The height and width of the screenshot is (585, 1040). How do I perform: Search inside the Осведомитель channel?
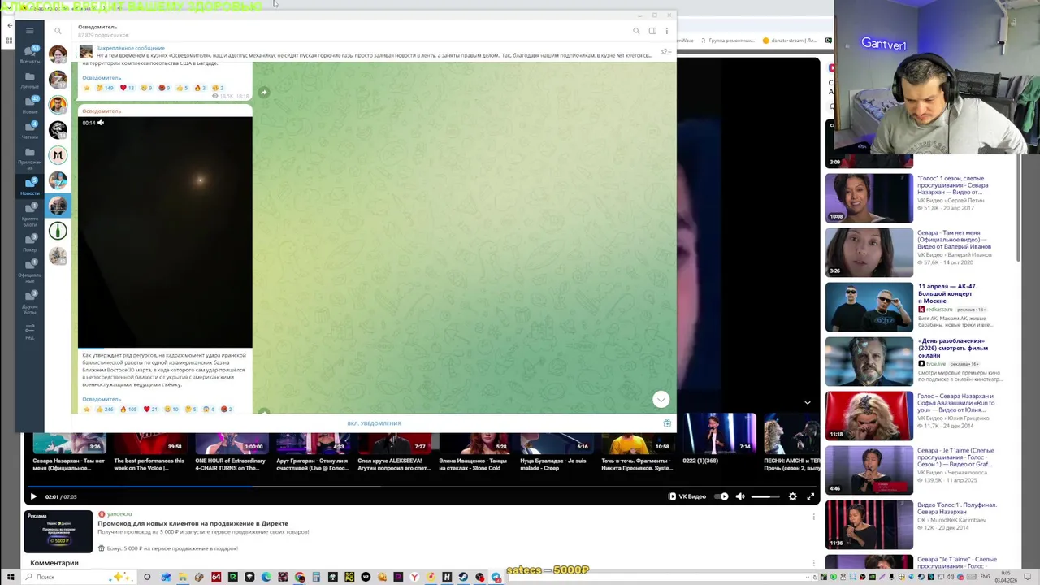coord(636,31)
